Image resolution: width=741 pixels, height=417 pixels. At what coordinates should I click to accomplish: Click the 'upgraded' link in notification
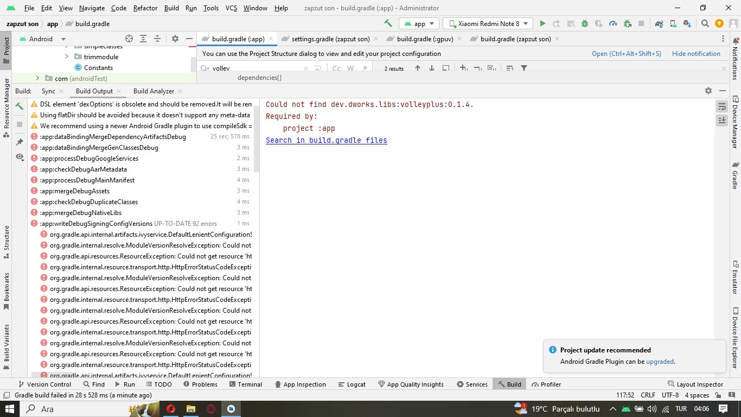[x=660, y=361]
